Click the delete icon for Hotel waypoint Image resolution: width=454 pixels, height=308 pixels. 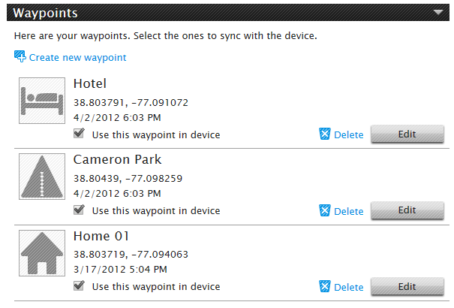coord(325,134)
